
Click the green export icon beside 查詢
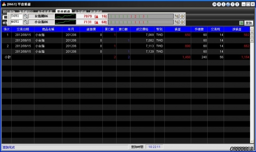coord(242,23)
